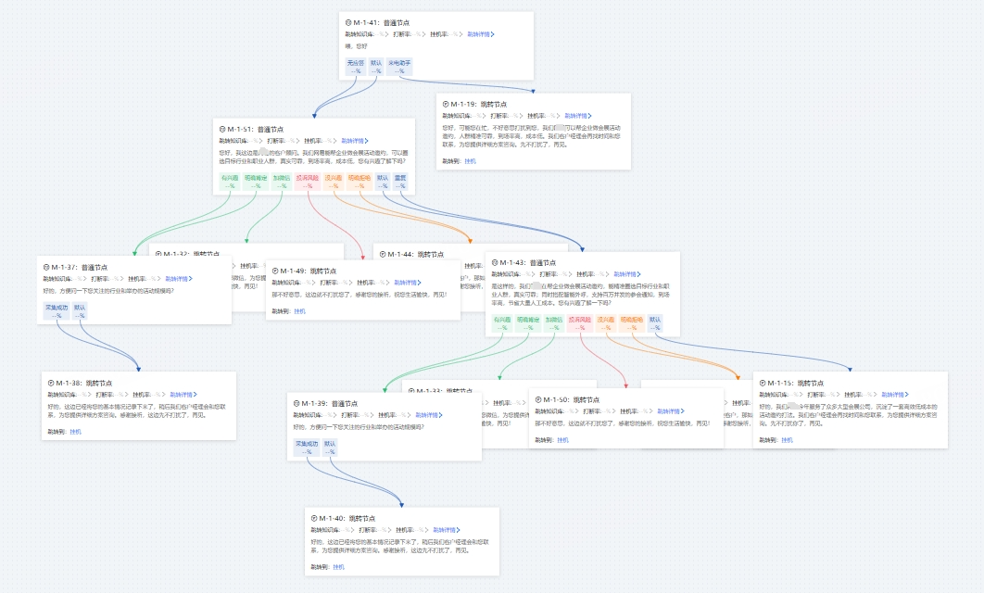This screenshot has height=593, width=984.
Task: Expand 跳转知识库 chevron in node M-1-41
Action: click(386, 34)
